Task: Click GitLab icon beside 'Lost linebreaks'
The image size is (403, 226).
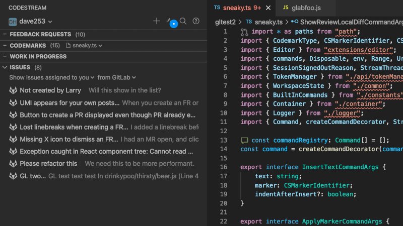Action: pos(13,127)
